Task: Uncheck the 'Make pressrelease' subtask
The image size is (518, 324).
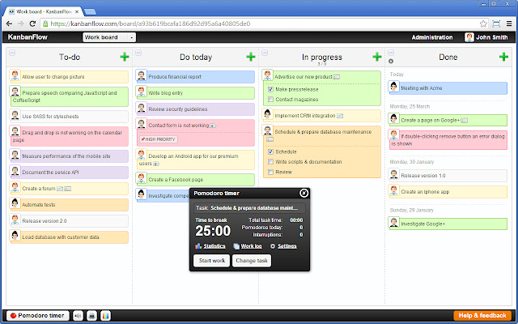Action: 270,88
